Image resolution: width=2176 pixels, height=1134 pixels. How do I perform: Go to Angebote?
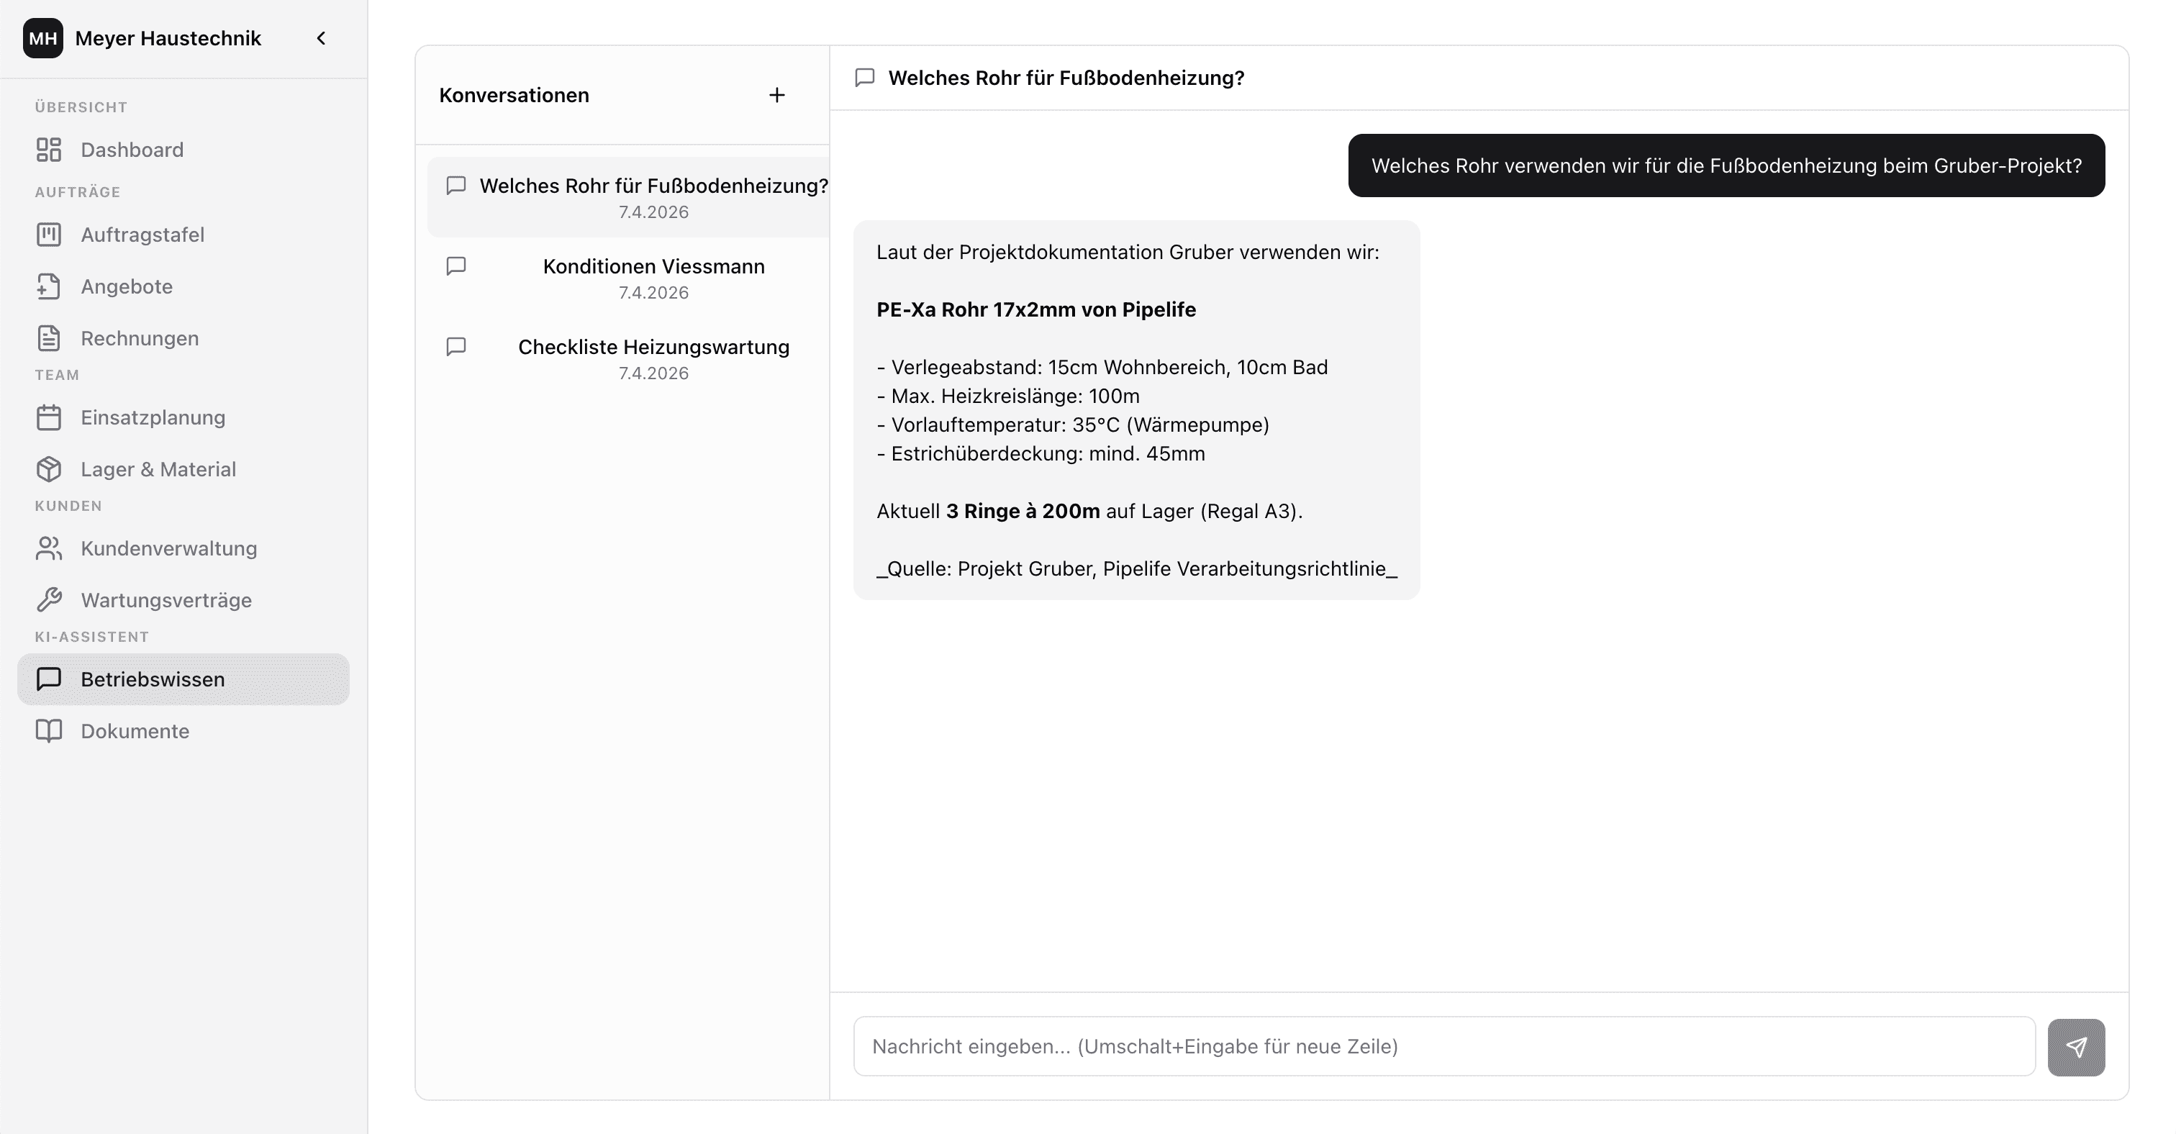[x=183, y=286]
